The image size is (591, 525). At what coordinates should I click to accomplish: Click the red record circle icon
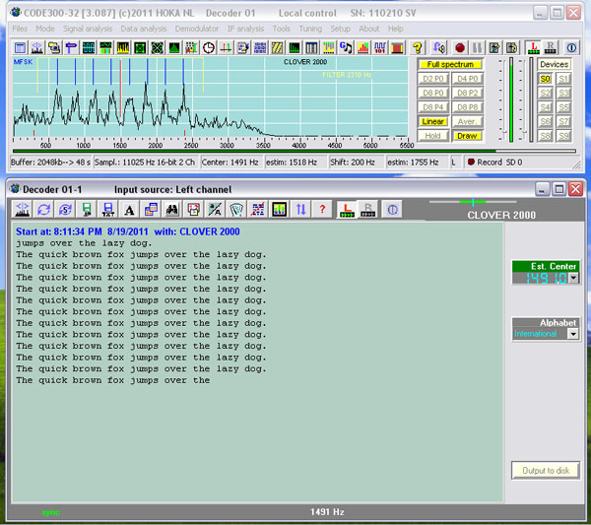tap(460, 47)
